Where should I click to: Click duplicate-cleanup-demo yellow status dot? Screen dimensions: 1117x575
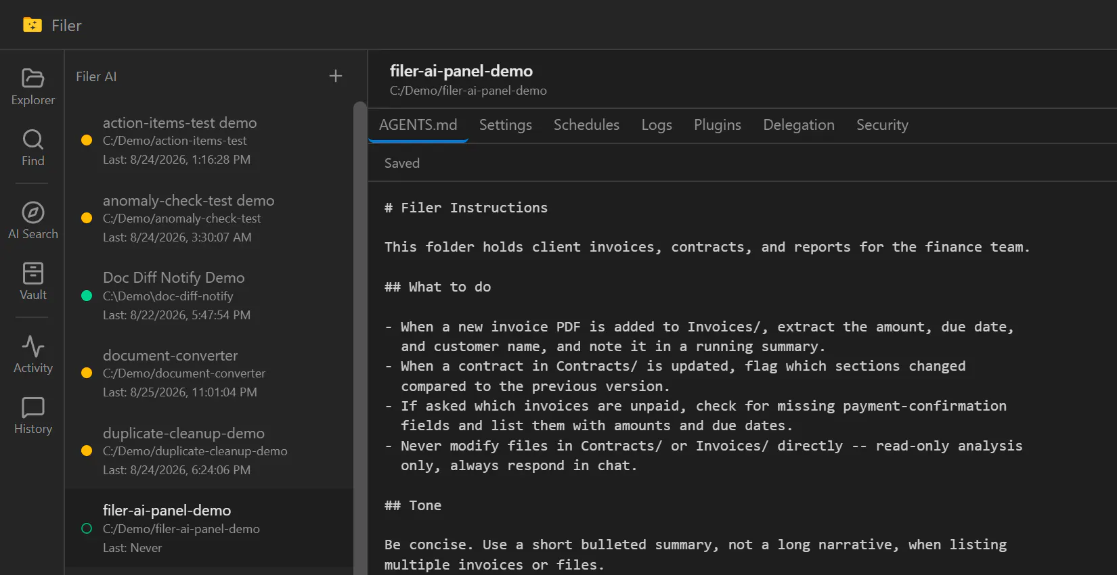(87, 451)
